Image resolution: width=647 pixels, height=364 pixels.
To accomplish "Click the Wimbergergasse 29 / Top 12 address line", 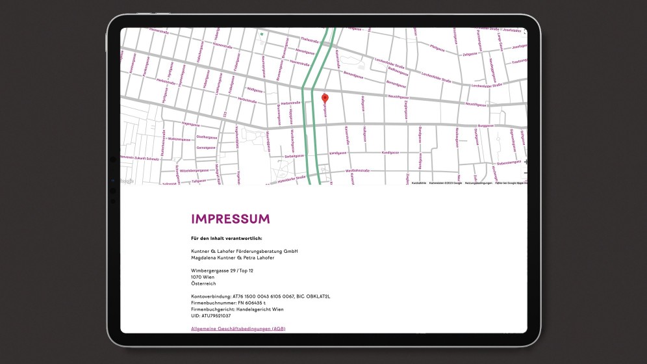I will (222, 270).
